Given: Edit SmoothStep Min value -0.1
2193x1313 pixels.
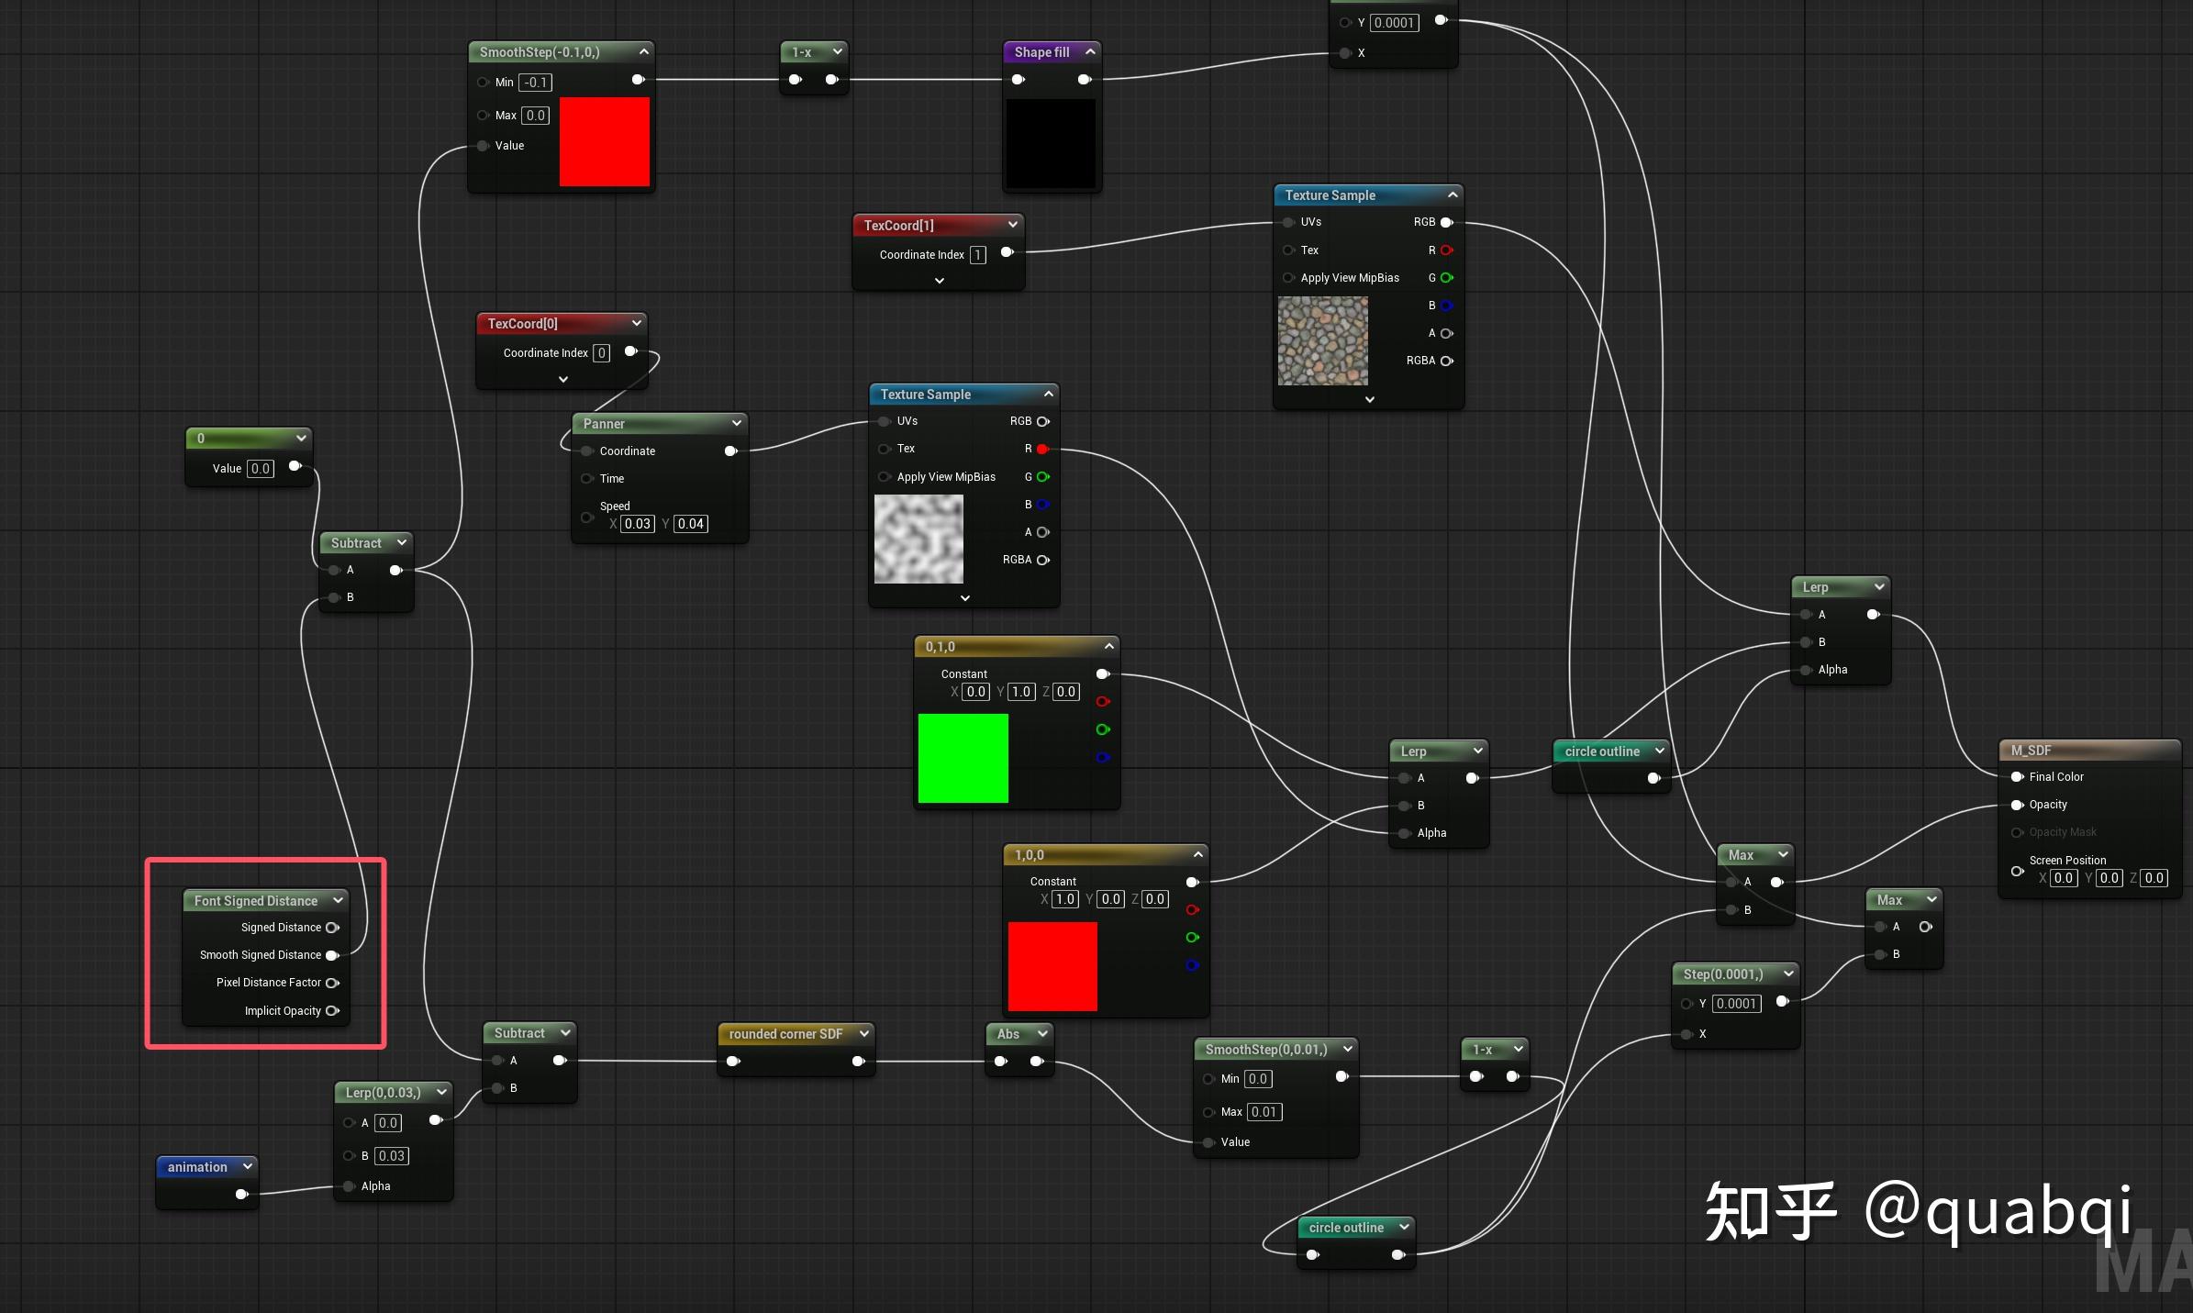Looking at the screenshot, I should [535, 83].
